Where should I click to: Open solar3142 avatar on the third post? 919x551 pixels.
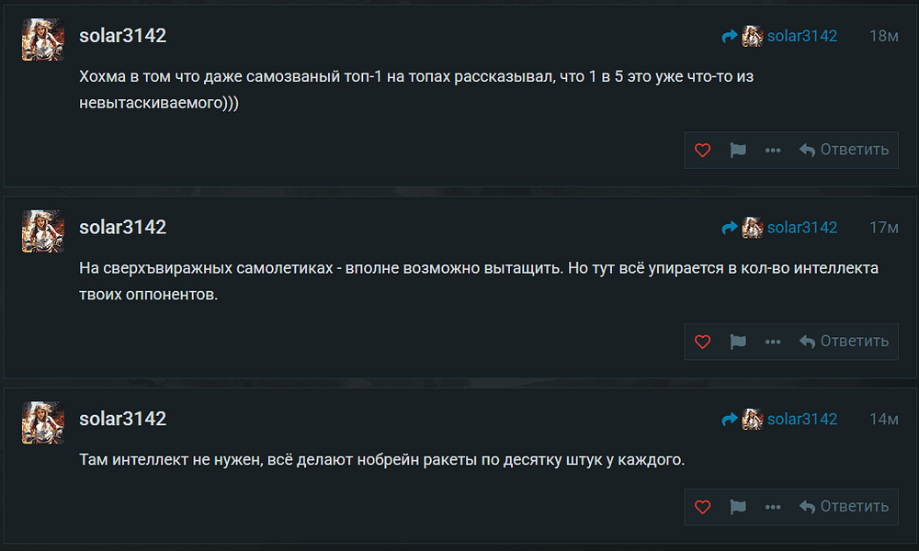pyautogui.click(x=42, y=422)
